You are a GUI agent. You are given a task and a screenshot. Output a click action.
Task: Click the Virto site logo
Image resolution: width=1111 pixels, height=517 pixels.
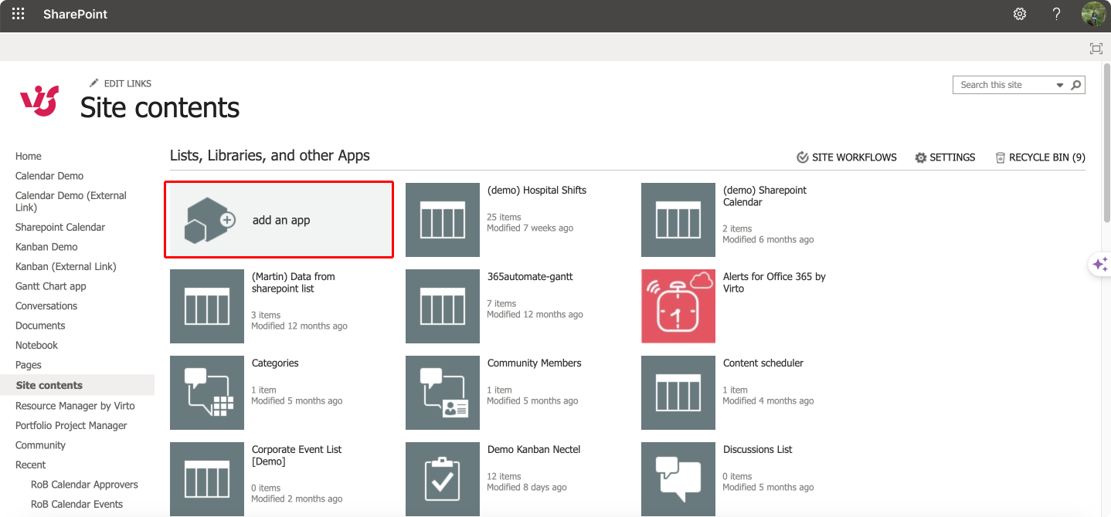click(39, 100)
